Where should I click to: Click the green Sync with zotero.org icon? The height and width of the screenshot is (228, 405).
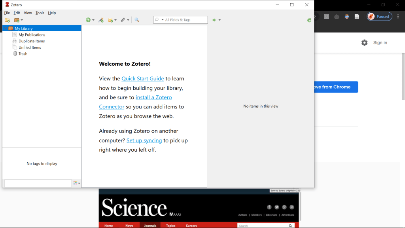click(309, 20)
